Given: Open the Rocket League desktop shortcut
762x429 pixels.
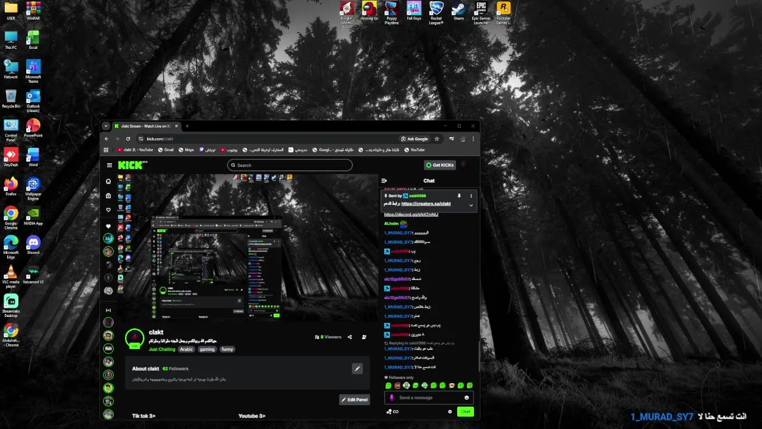Looking at the screenshot, I should (x=436, y=13).
